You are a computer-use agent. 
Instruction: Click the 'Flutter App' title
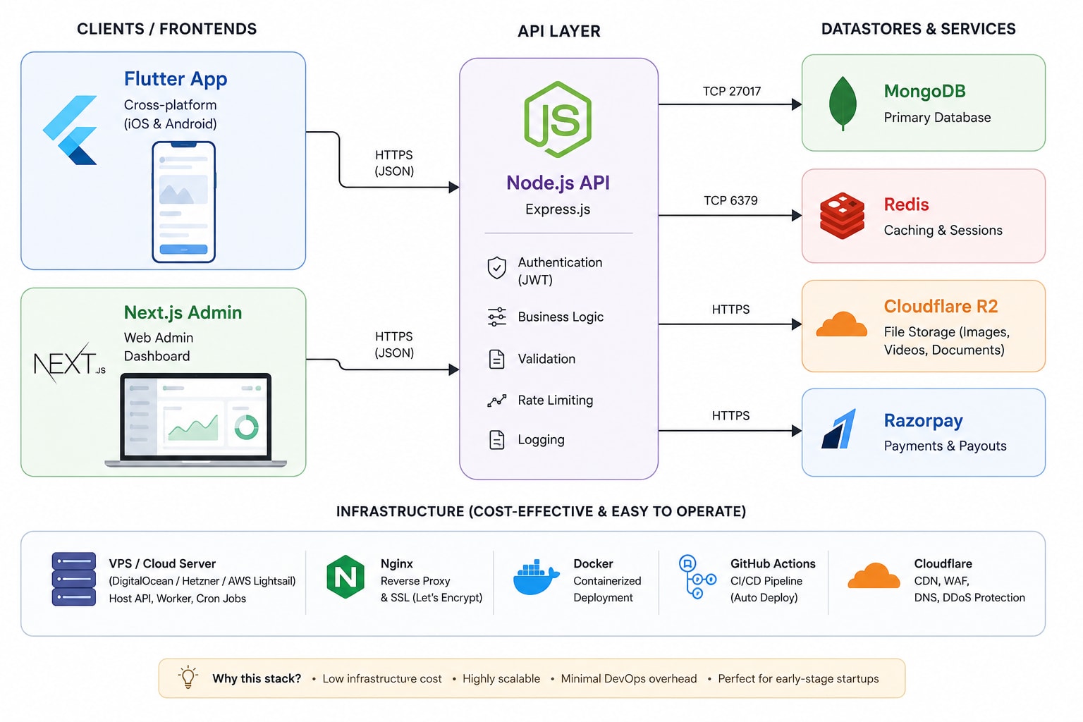point(176,79)
